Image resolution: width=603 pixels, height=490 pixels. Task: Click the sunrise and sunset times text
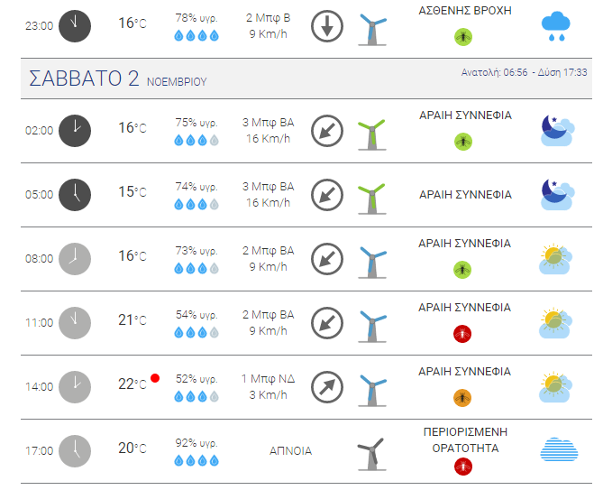point(524,72)
